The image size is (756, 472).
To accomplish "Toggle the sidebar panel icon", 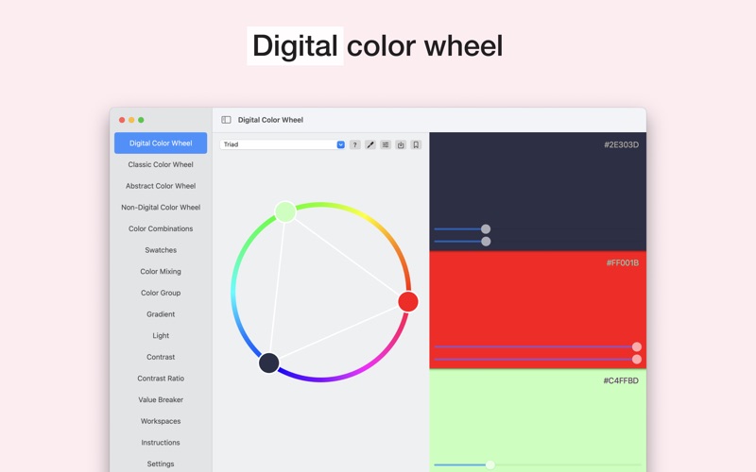I will [x=226, y=120].
